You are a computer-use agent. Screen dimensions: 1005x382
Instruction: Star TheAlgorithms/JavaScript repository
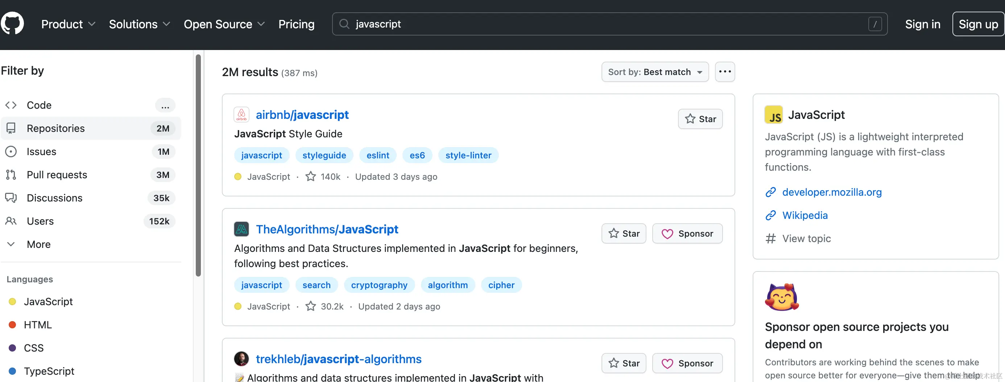(624, 233)
